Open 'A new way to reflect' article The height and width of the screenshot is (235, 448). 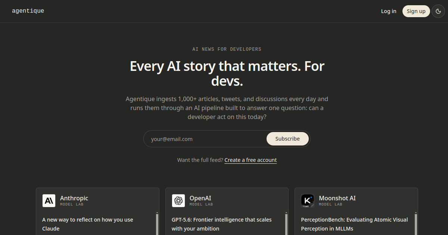(x=88, y=224)
